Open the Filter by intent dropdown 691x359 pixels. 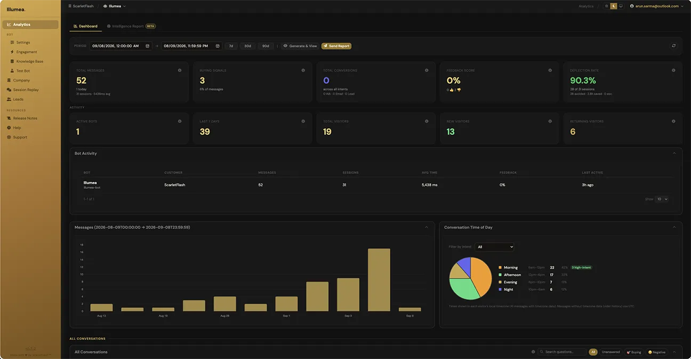(x=495, y=247)
